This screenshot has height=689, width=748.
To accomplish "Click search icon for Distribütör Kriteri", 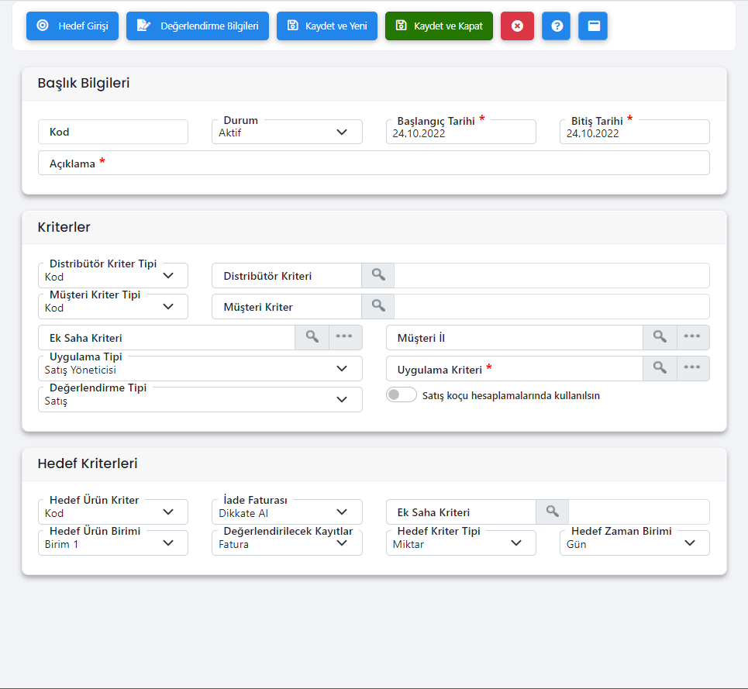I will point(377,275).
